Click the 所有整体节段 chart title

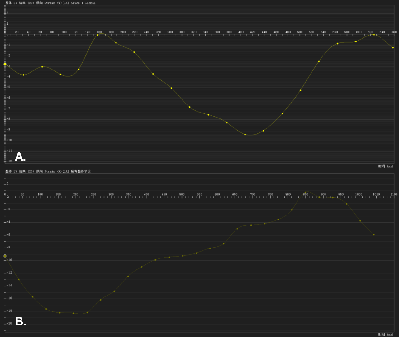48,171
